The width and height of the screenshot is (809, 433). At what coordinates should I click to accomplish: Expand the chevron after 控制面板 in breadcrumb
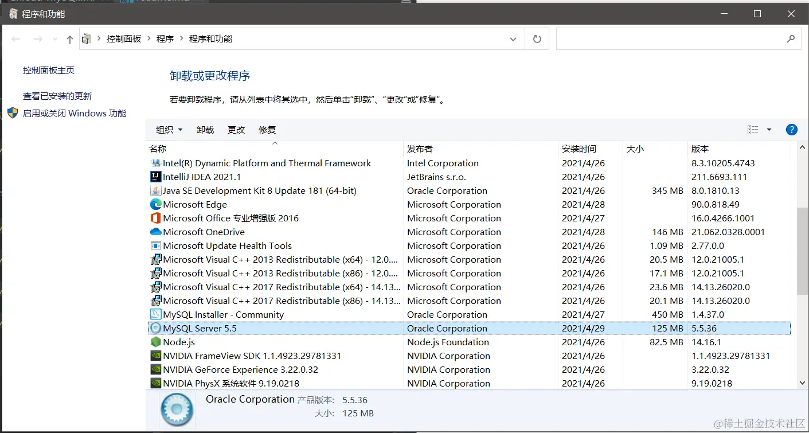[x=149, y=38]
